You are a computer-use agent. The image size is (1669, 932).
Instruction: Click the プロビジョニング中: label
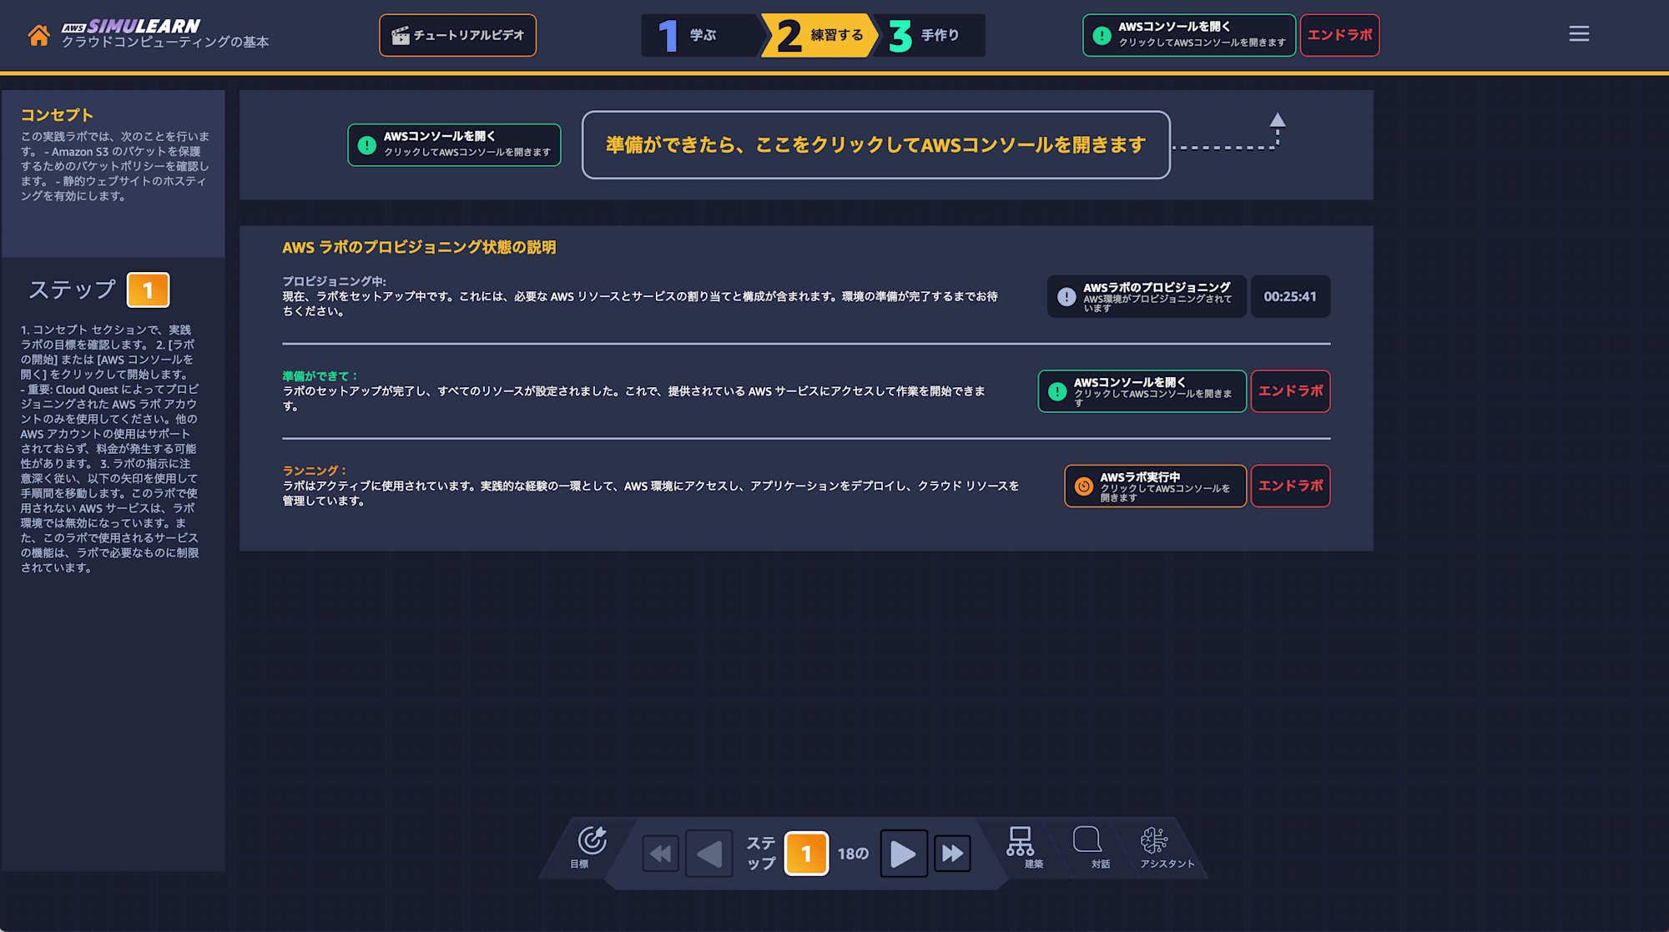[x=335, y=281]
